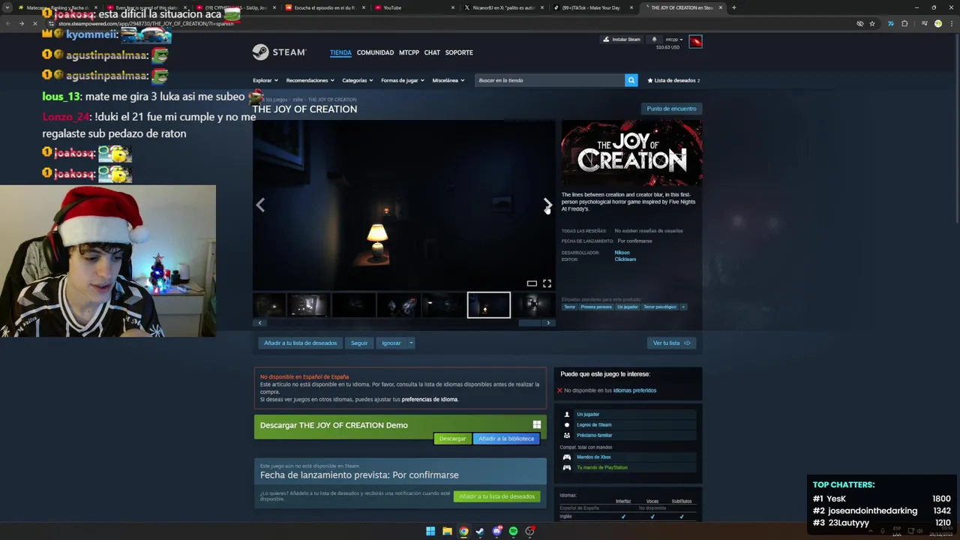This screenshot has width=960, height=540.
Task: Click the user avatar thumbnail in header
Action: pyautogui.click(x=695, y=41)
